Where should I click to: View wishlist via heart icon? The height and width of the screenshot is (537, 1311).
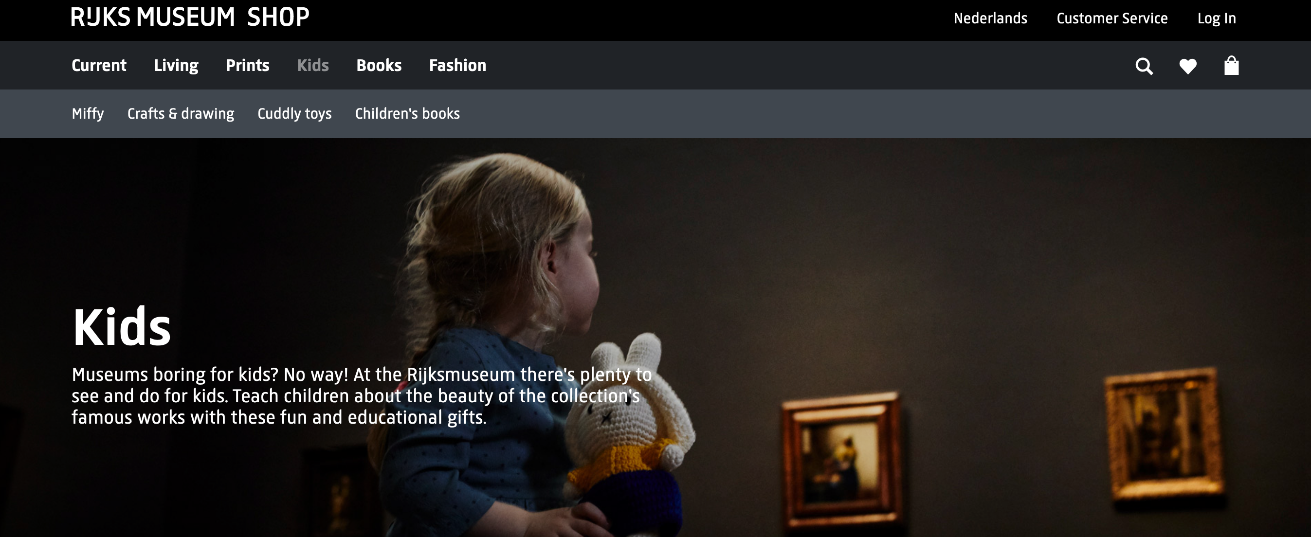coord(1188,66)
